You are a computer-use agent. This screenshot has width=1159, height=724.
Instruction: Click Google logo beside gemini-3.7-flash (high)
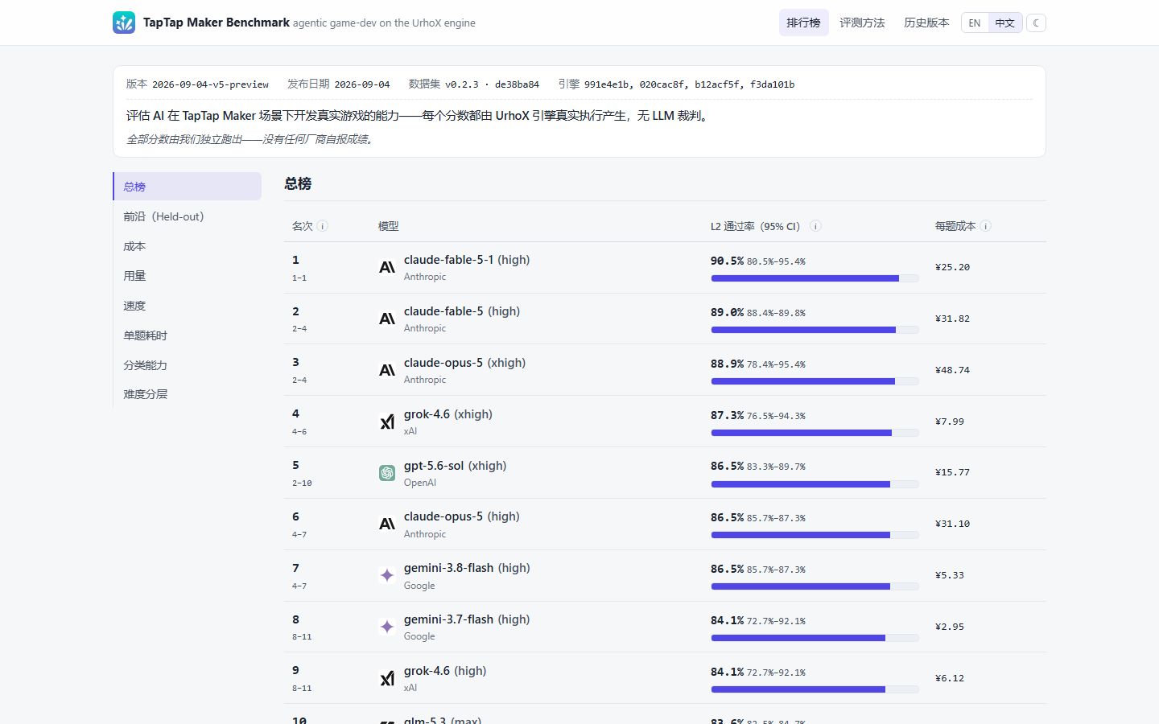point(387,627)
